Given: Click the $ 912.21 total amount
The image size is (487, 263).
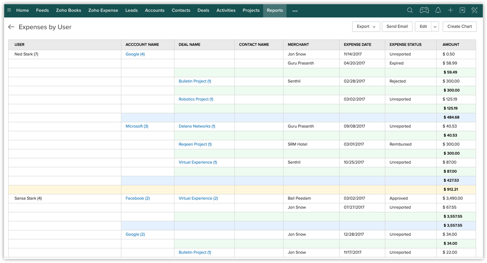Looking at the screenshot, I should click(451, 190).
